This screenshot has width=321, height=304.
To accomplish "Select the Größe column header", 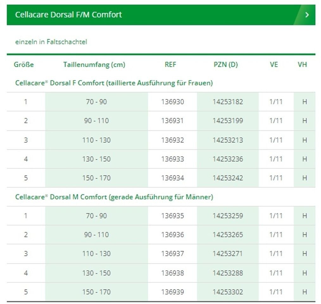I will (24, 65).
